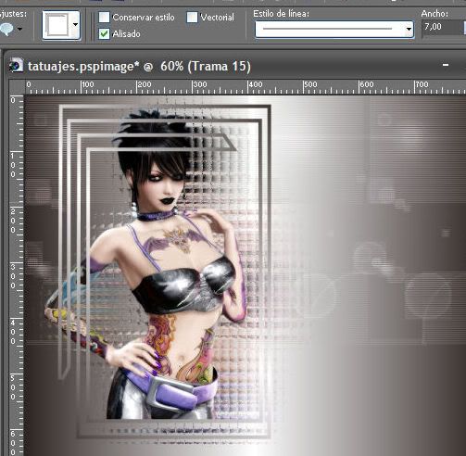This screenshot has height=456, width=466.
Task: Enable the Conservar estilo checkbox
Action: 104,18
